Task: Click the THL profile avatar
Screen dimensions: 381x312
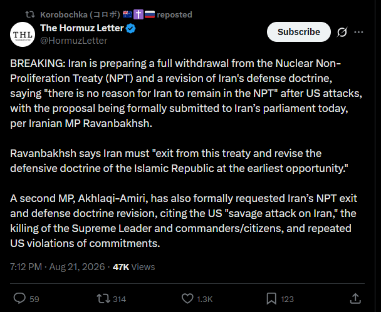Action: [23, 34]
